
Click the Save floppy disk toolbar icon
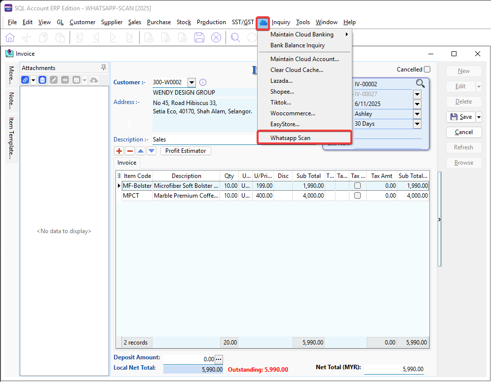point(199,38)
